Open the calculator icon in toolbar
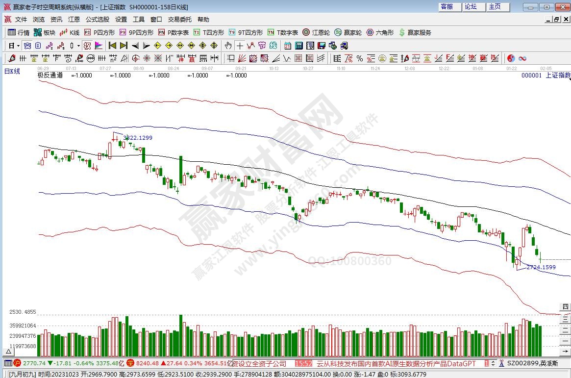The width and height of the screenshot is (571, 378). pos(298,46)
